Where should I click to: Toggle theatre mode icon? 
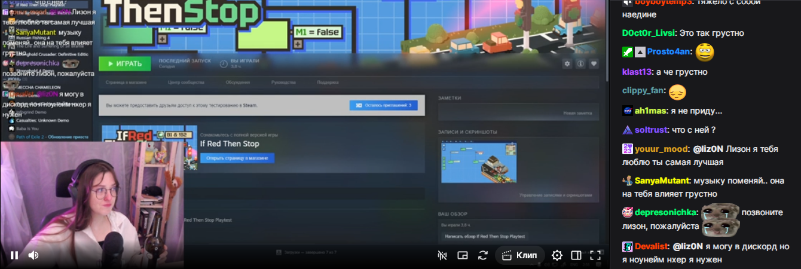click(x=576, y=255)
